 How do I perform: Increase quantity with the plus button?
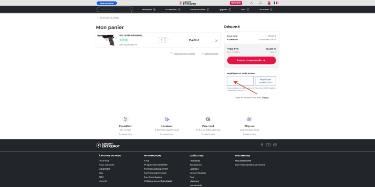click(169, 40)
